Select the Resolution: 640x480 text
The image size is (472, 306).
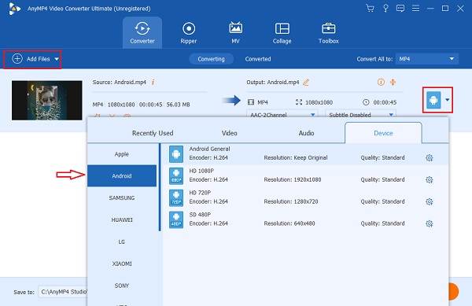(x=289, y=223)
